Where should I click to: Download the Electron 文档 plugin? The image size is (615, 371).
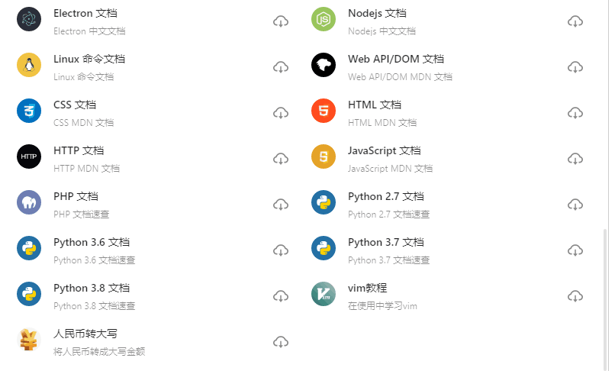click(281, 21)
